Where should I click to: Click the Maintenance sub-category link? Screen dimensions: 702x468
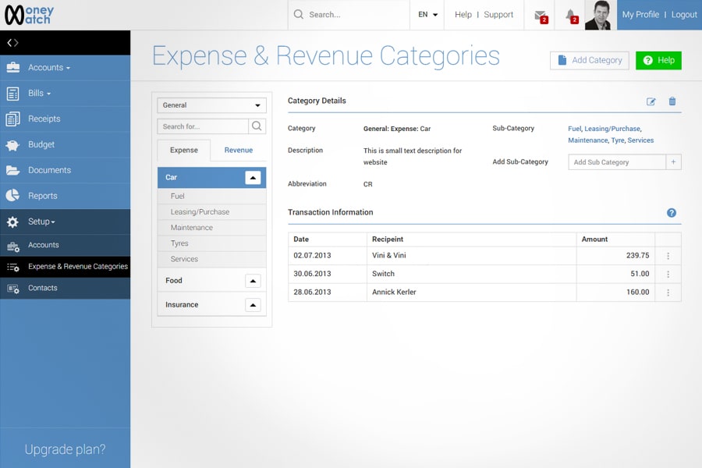coord(587,140)
